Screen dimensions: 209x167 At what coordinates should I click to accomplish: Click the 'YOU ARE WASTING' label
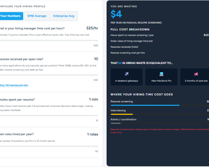coord(124,6)
